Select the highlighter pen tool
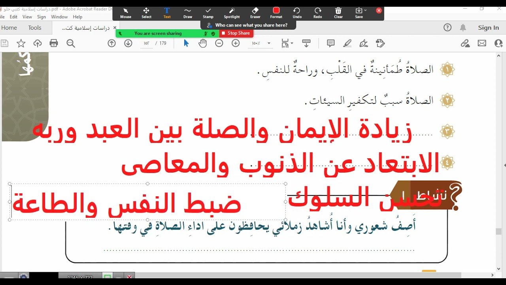Viewport: 506px width, 285px height. coord(347,43)
